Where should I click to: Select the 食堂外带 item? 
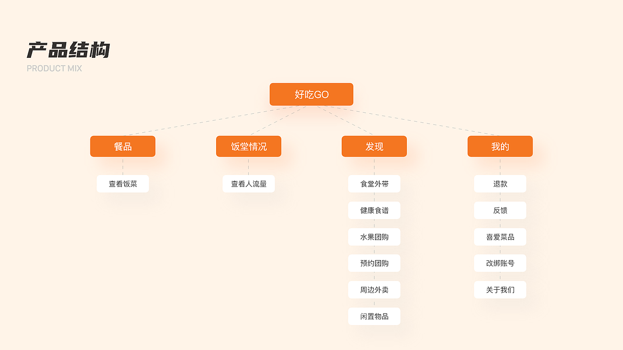click(x=374, y=184)
